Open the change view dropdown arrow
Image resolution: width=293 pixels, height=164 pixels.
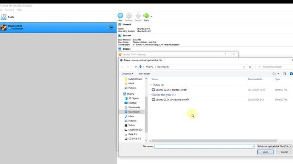coord(278,74)
